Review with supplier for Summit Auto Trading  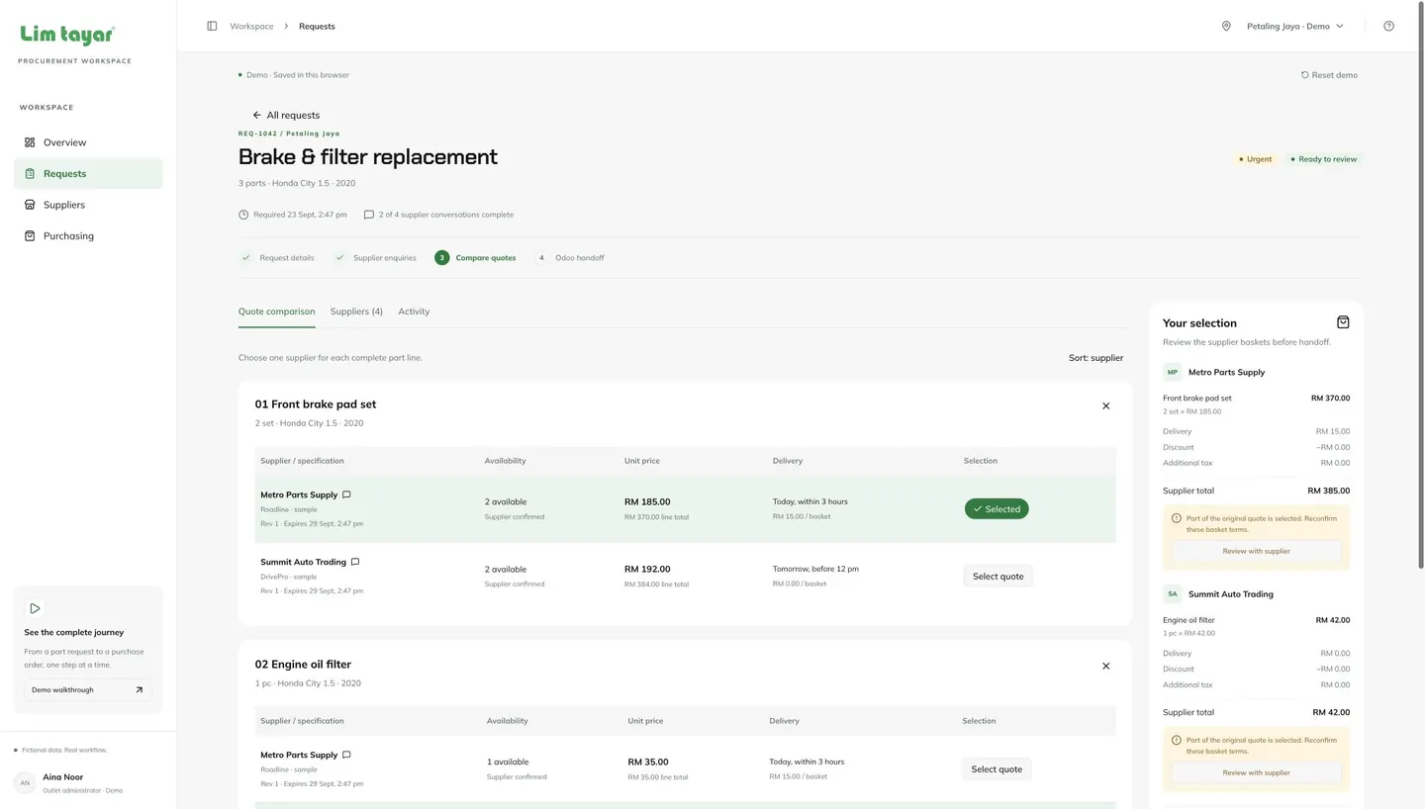(x=1256, y=772)
